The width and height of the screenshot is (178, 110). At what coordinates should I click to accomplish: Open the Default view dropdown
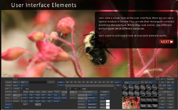[171, 85]
